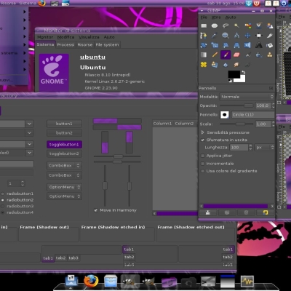
Task: Open the OptionMenu directly above radiobutton-level bottom OptionMenu
Action: (x=64, y=187)
